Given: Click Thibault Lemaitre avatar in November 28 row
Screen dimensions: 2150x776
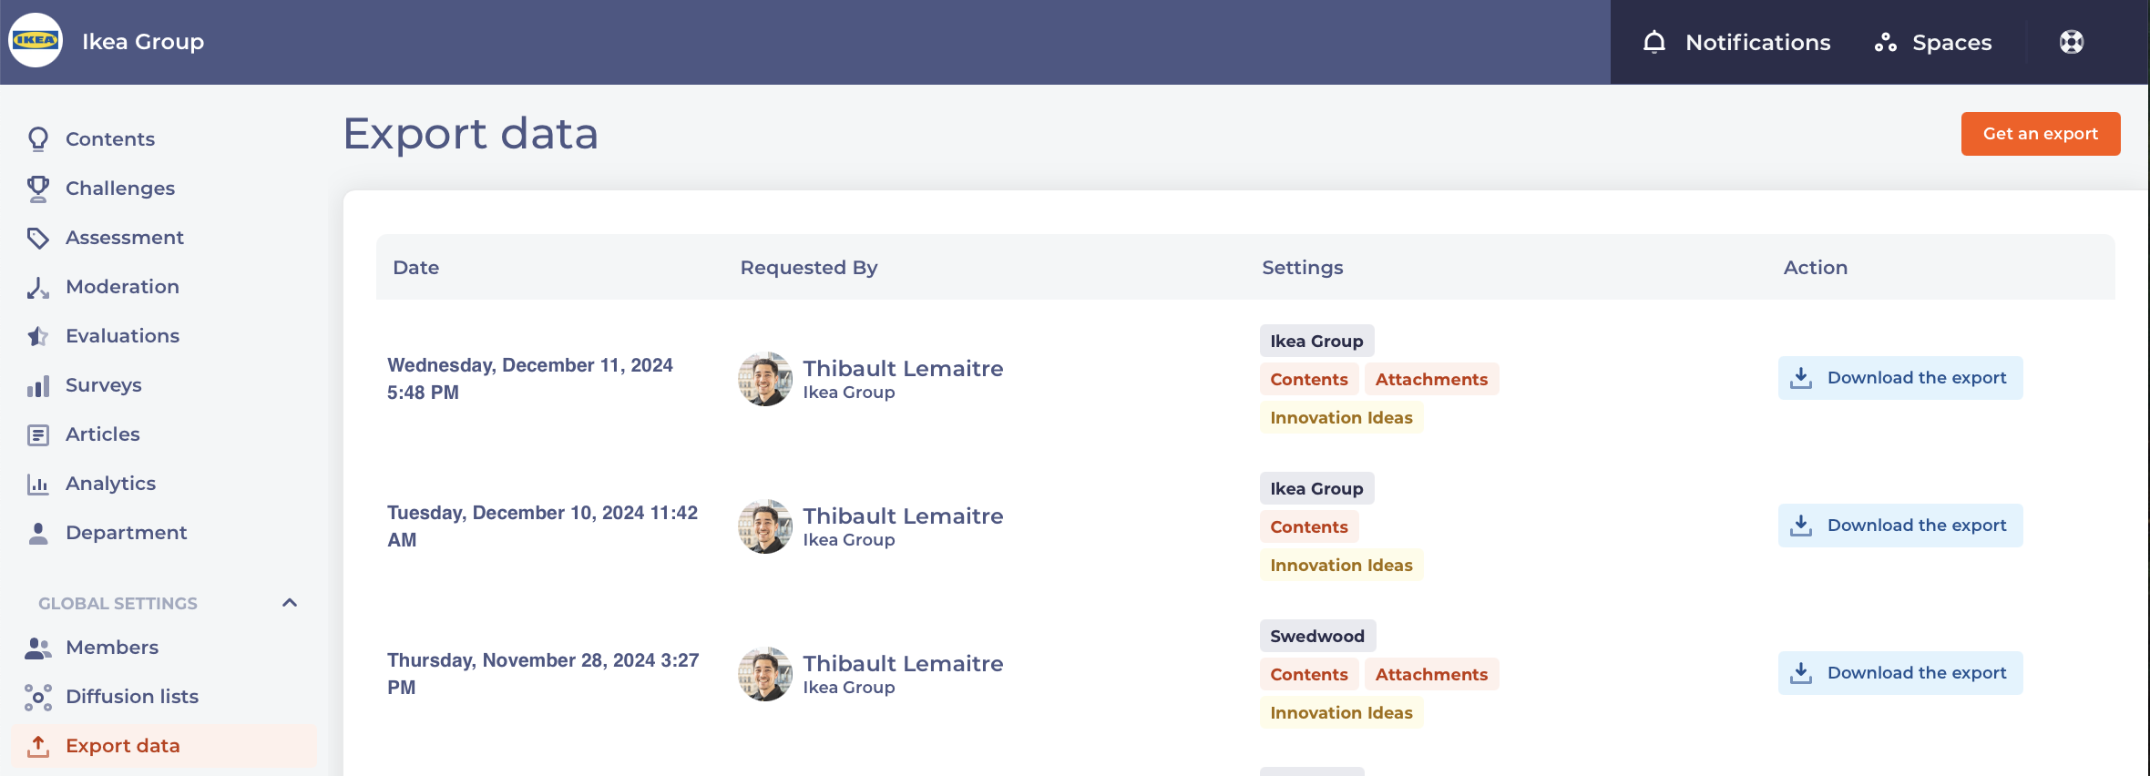Looking at the screenshot, I should 765,674.
